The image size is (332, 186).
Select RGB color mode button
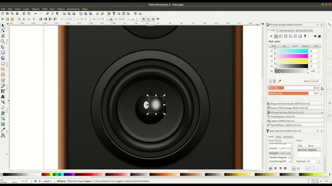pyautogui.click(x=274, y=46)
